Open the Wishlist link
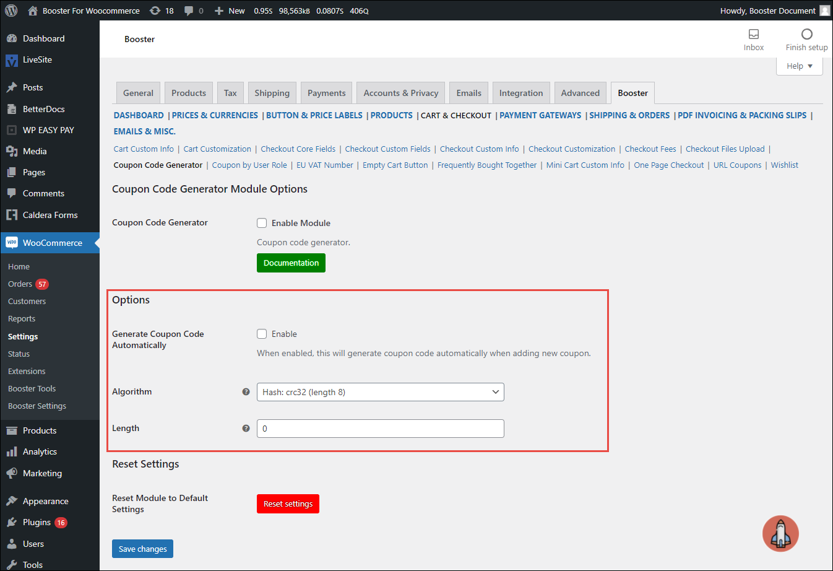 point(784,165)
